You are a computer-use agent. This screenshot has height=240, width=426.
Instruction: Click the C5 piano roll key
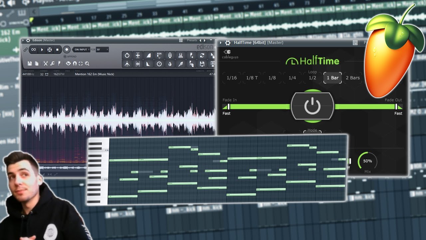pyautogui.click(x=98, y=179)
